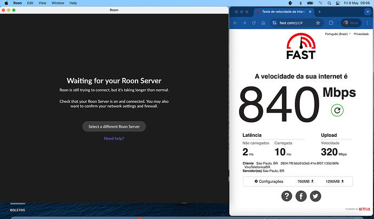Click the Wi-Fi status icon
Screen dimensions: 374x219
click(x=320, y=3)
